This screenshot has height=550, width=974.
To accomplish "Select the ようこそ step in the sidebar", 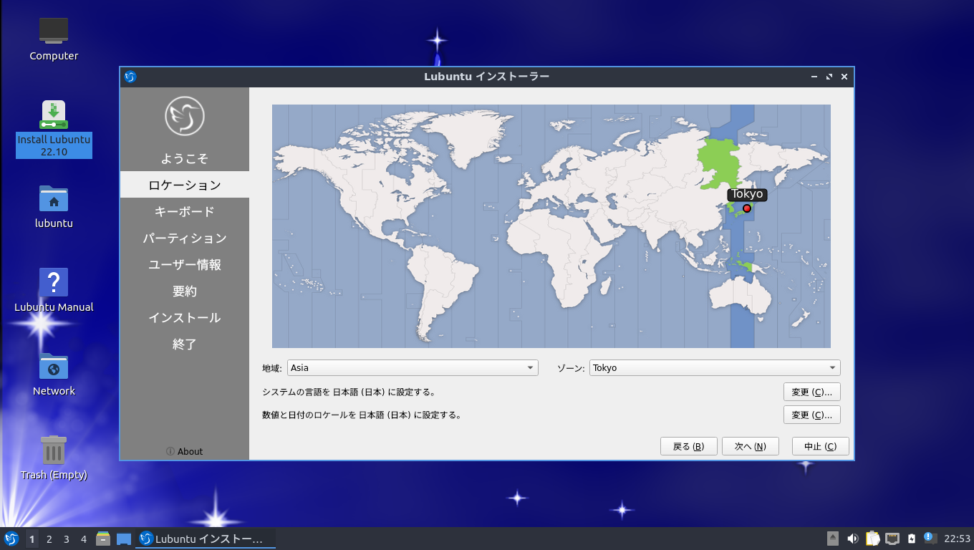I will coord(185,158).
